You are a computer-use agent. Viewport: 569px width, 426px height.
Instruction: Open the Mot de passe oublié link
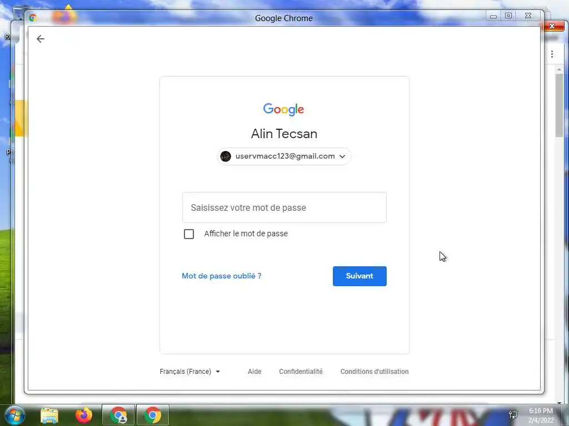point(221,276)
